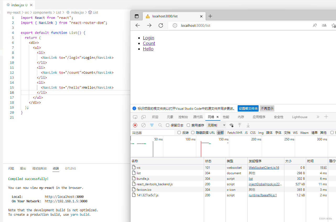Click the search icon in the Network panel
Image resolution: width=336 pixels, height=222 pixels.
tap(160, 125)
